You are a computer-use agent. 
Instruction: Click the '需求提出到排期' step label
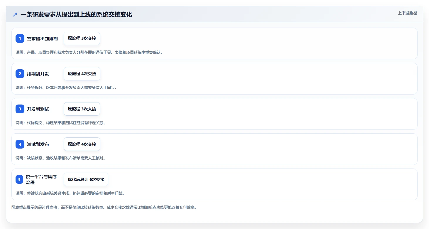point(42,38)
